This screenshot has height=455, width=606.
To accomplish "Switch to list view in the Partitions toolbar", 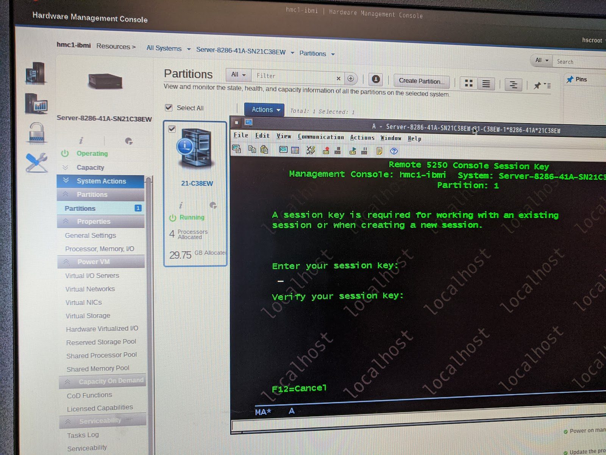I will point(487,84).
